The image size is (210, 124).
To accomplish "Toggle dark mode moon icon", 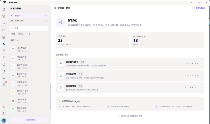I will coord(4,107).
